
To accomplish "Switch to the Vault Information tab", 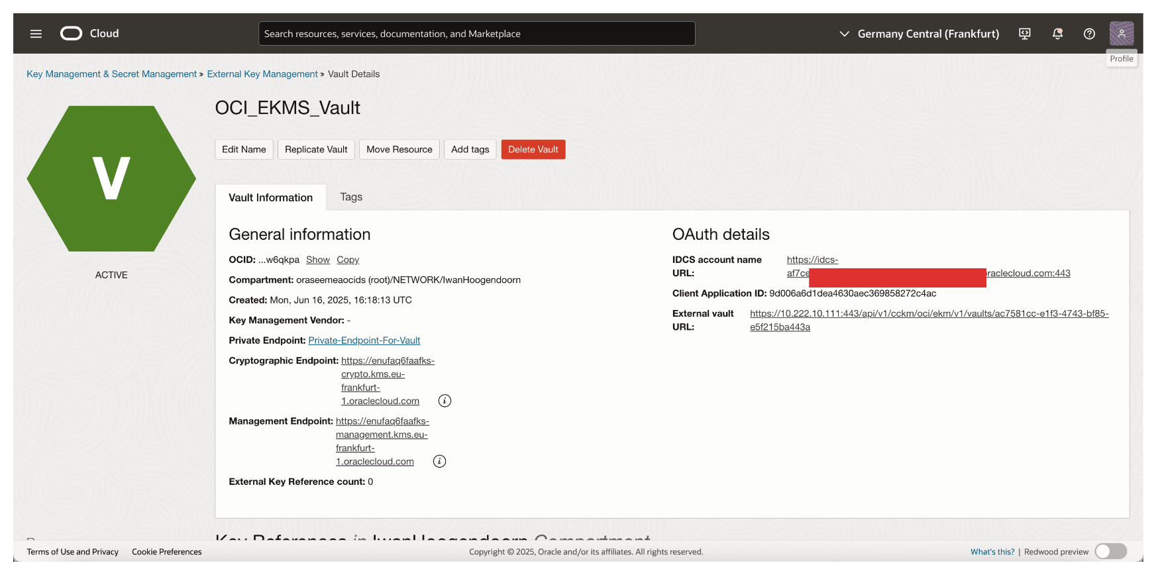I will [x=271, y=197].
